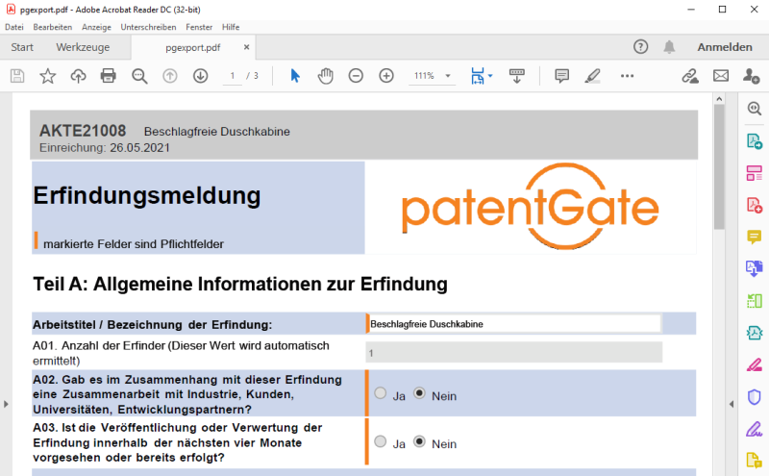Collapse the right tools pane
This screenshot has width=769, height=476.
(x=732, y=404)
